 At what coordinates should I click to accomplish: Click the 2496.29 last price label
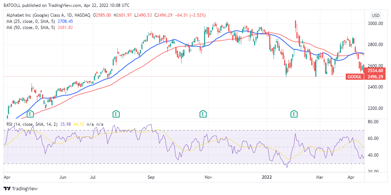pyautogui.click(x=375, y=76)
